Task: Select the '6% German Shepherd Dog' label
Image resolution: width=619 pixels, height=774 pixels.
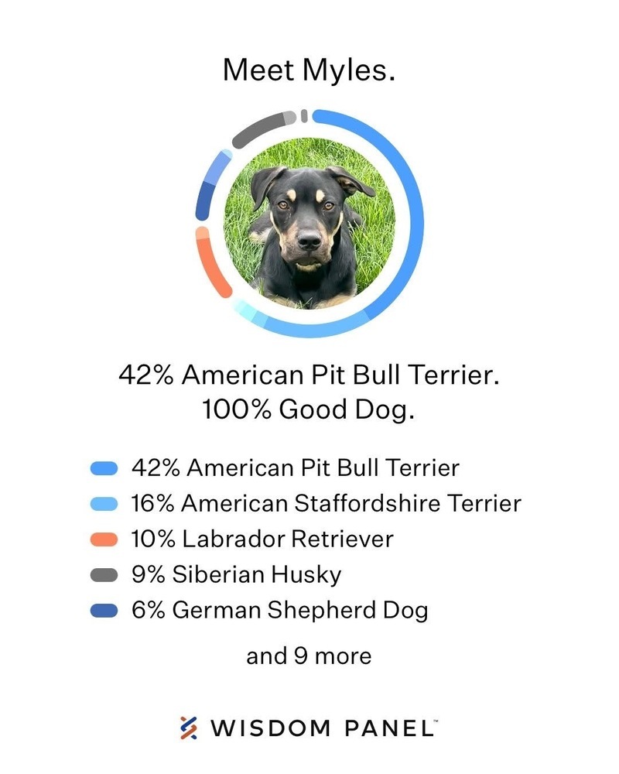Action: (x=280, y=611)
